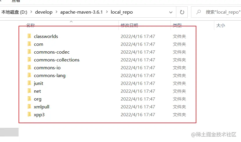This screenshot has width=241, height=142.
Task: Select the commons-collections folder name
Action: point(57,60)
